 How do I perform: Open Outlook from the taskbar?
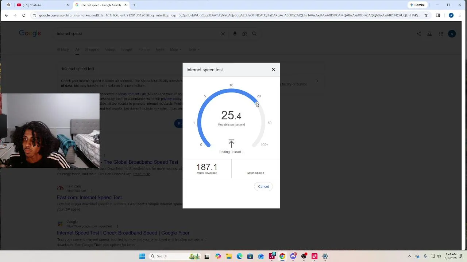point(261,257)
